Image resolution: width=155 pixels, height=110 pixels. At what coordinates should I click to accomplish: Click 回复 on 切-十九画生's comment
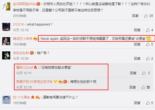(137, 103)
